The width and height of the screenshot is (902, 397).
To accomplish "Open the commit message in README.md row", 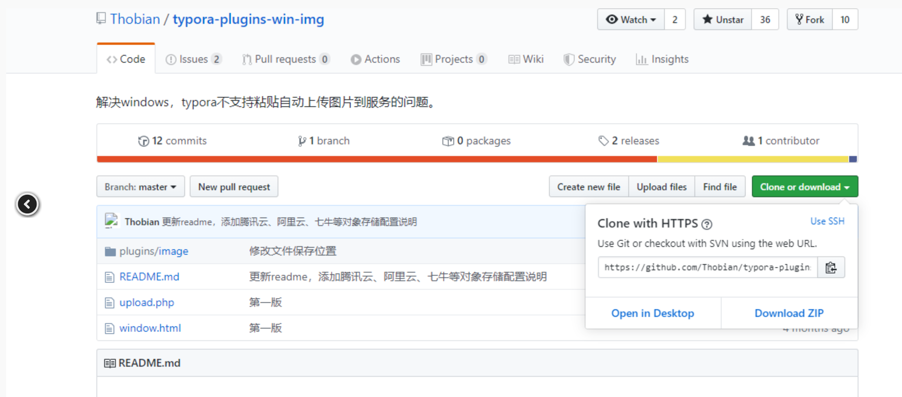I will pos(398,277).
